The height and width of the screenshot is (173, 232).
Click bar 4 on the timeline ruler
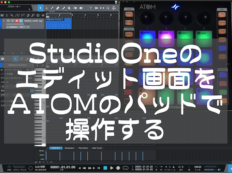[85, 15]
